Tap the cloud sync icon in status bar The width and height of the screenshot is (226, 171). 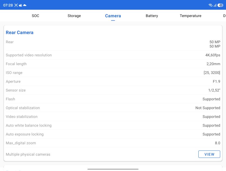pyautogui.click(x=25, y=5)
